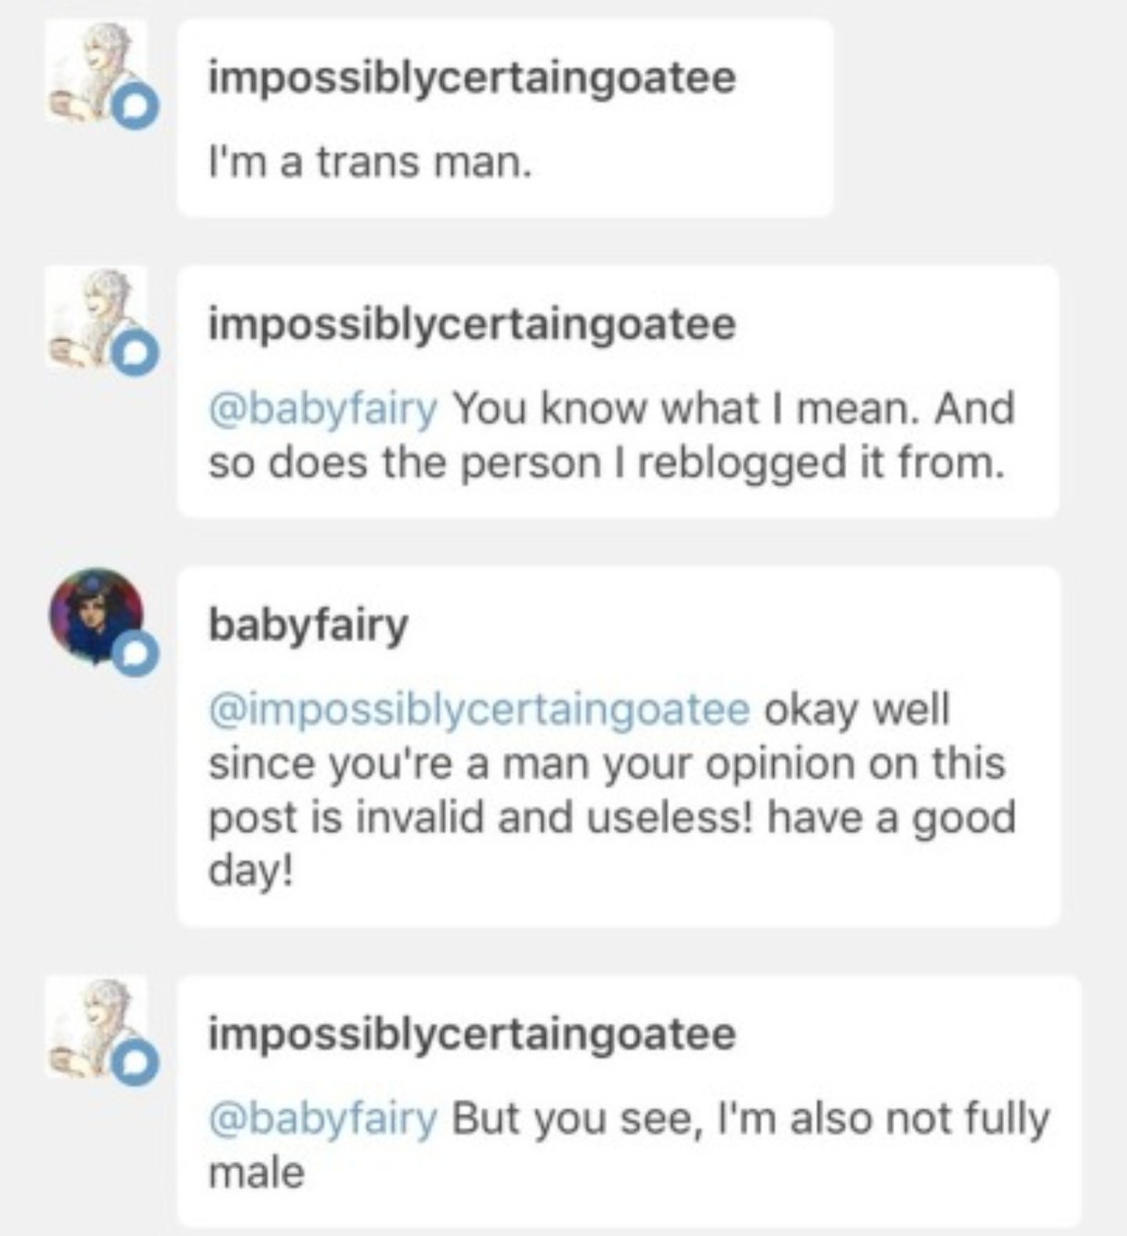Select the "I'm a trans man." comment bubble
This screenshot has height=1236, width=1127.
[x=505, y=118]
